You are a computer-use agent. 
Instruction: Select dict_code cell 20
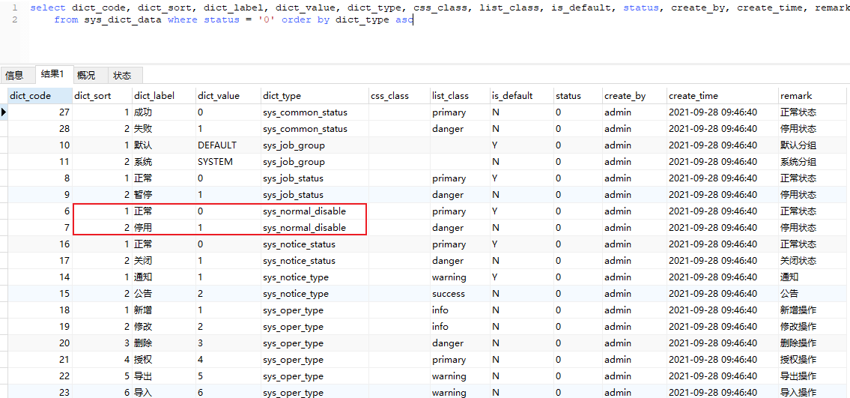(40, 343)
